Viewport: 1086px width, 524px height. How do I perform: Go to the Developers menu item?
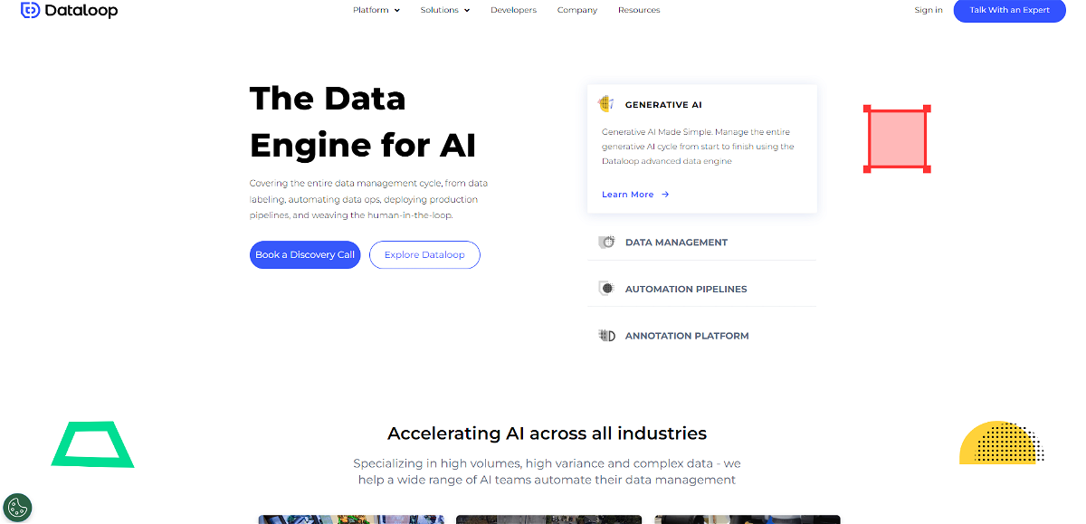(513, 10)
